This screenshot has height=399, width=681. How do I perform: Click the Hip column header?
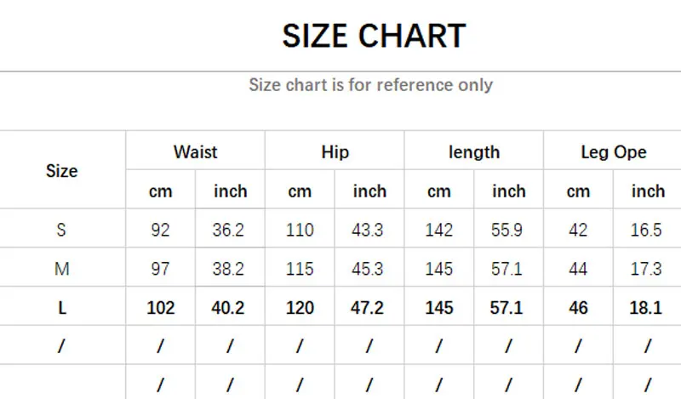tap(335, 152)
